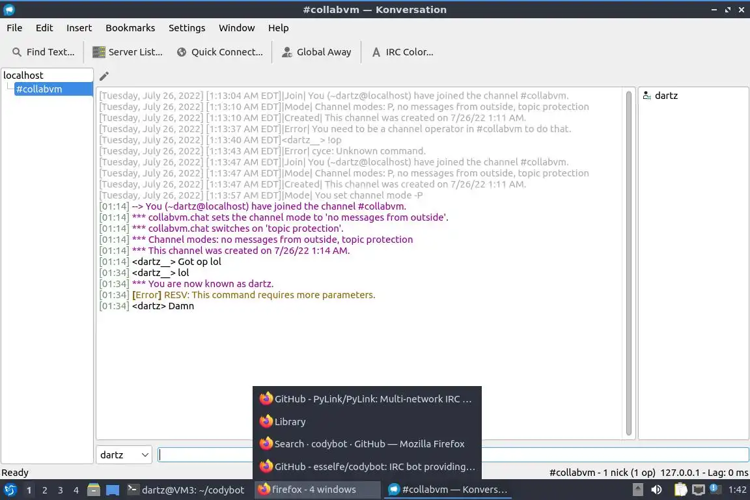Open the Server List dialog

pos(127,52)
